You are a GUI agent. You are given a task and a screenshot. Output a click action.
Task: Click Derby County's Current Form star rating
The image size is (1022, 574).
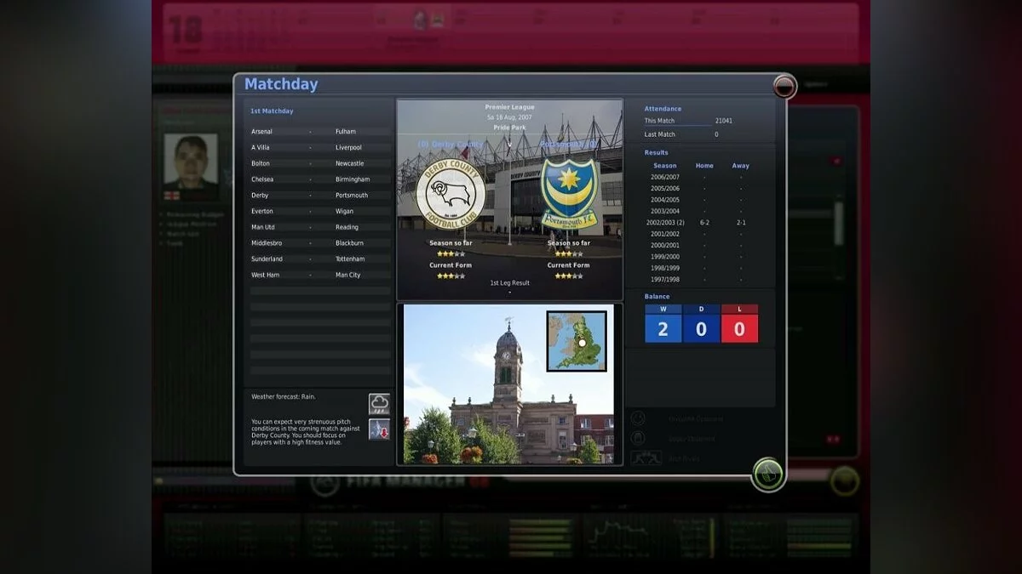pyautogui.click(x=451, y=276)
